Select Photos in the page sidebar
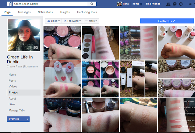The height and width of the screenshot is (133, 195). click(x=24, y=93)
